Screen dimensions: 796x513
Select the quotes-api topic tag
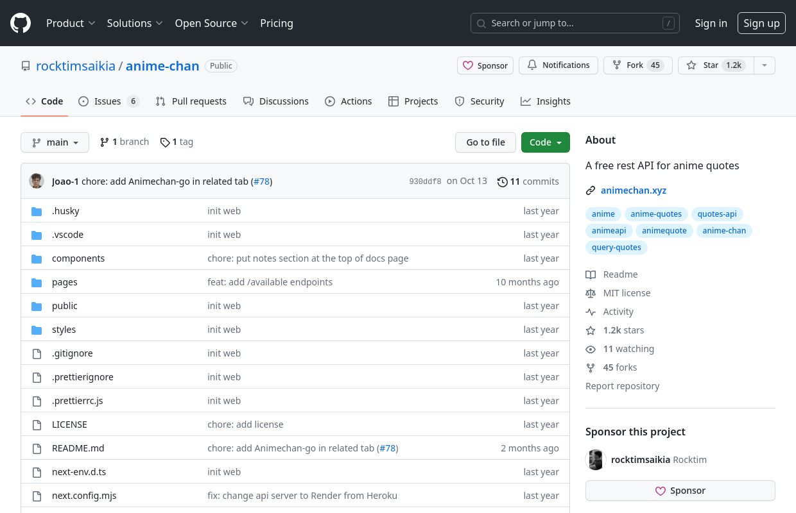pyautogui.click(x=717, y=214)
